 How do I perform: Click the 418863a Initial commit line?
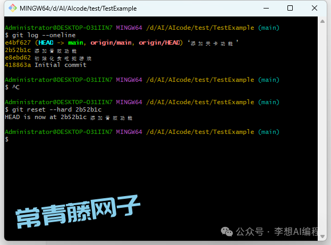(45, 65)
